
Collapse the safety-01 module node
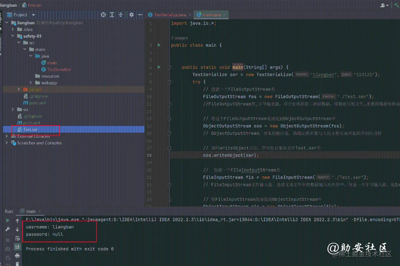(x=13, y=36)
